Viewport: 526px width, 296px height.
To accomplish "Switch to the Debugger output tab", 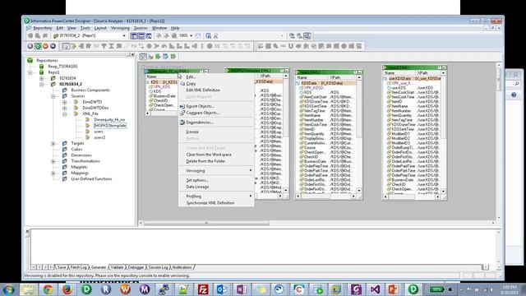I will pyautogui.click(x=136, y=267).
